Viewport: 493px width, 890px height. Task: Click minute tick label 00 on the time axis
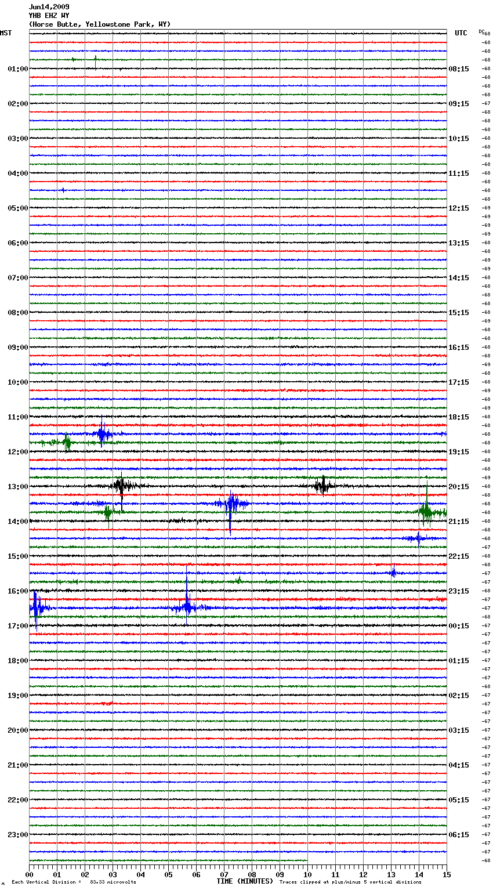pyautogui.click(x=30, y=875)
